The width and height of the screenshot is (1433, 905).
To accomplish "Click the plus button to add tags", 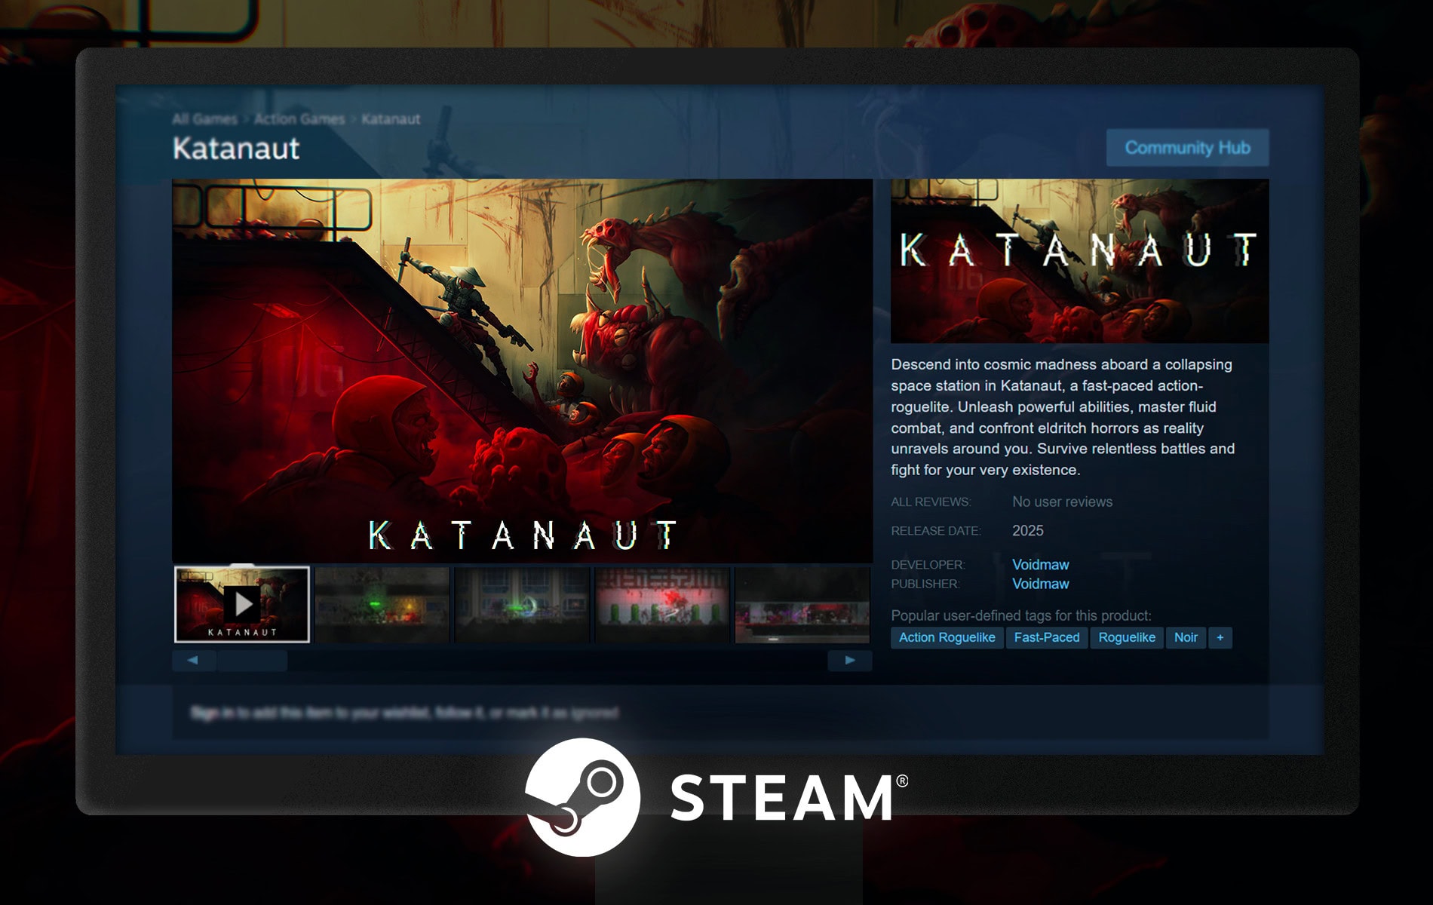I will [x=1220, y=638].
